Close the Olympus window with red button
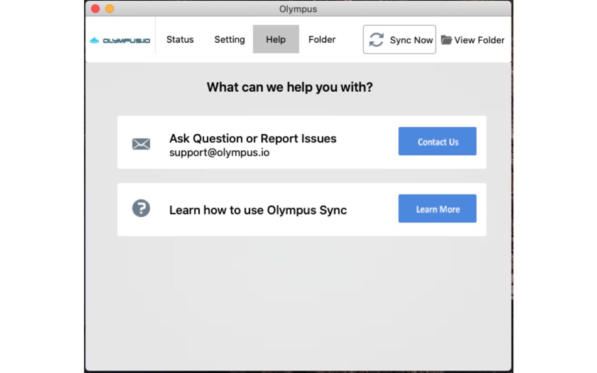597x373 pixels. pyautogui.click(x=96, y=8)
